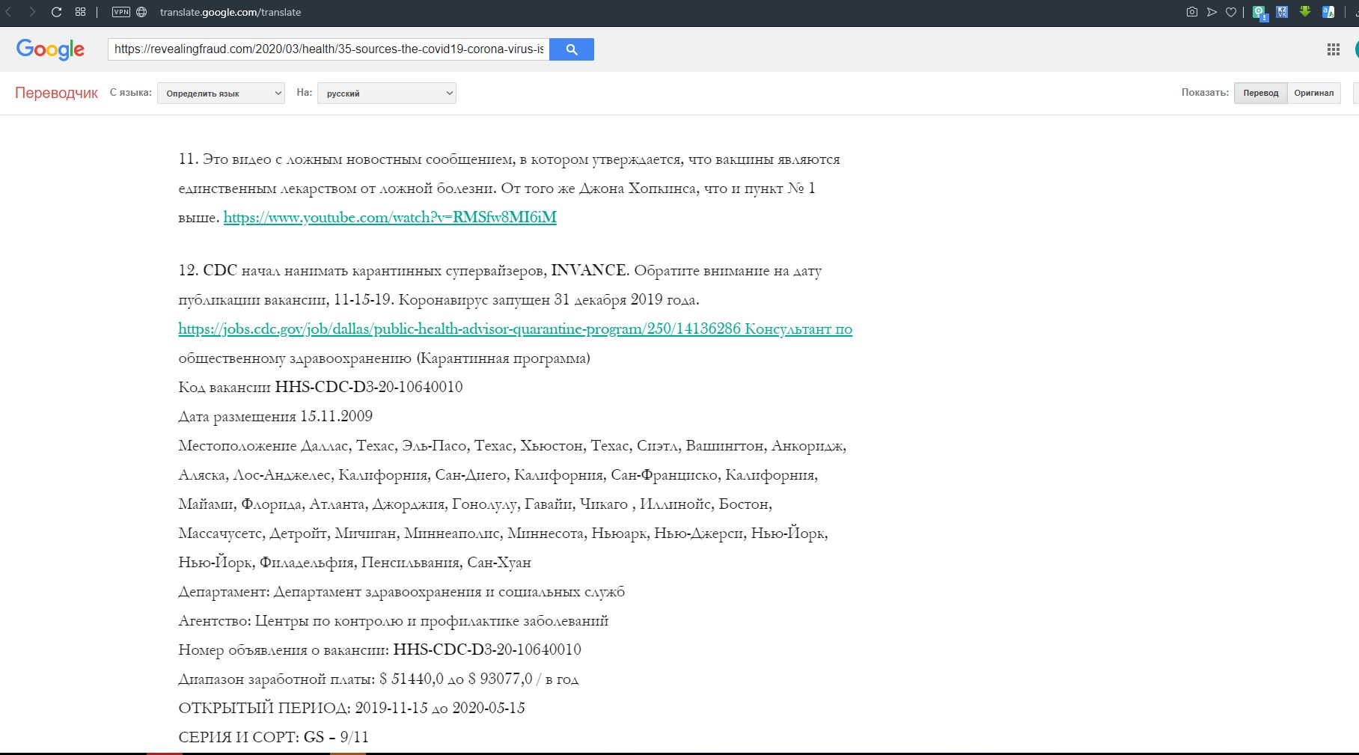
Task: Open the Google apps grid launcher
Action: tap(1334, 49)
